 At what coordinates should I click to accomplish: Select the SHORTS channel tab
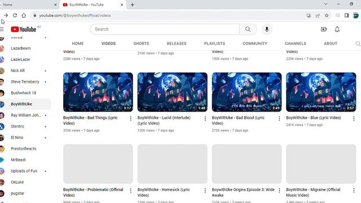point(141,43)
